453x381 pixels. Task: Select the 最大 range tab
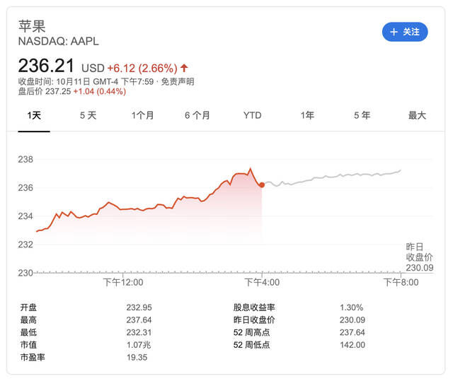coord(417,115)
